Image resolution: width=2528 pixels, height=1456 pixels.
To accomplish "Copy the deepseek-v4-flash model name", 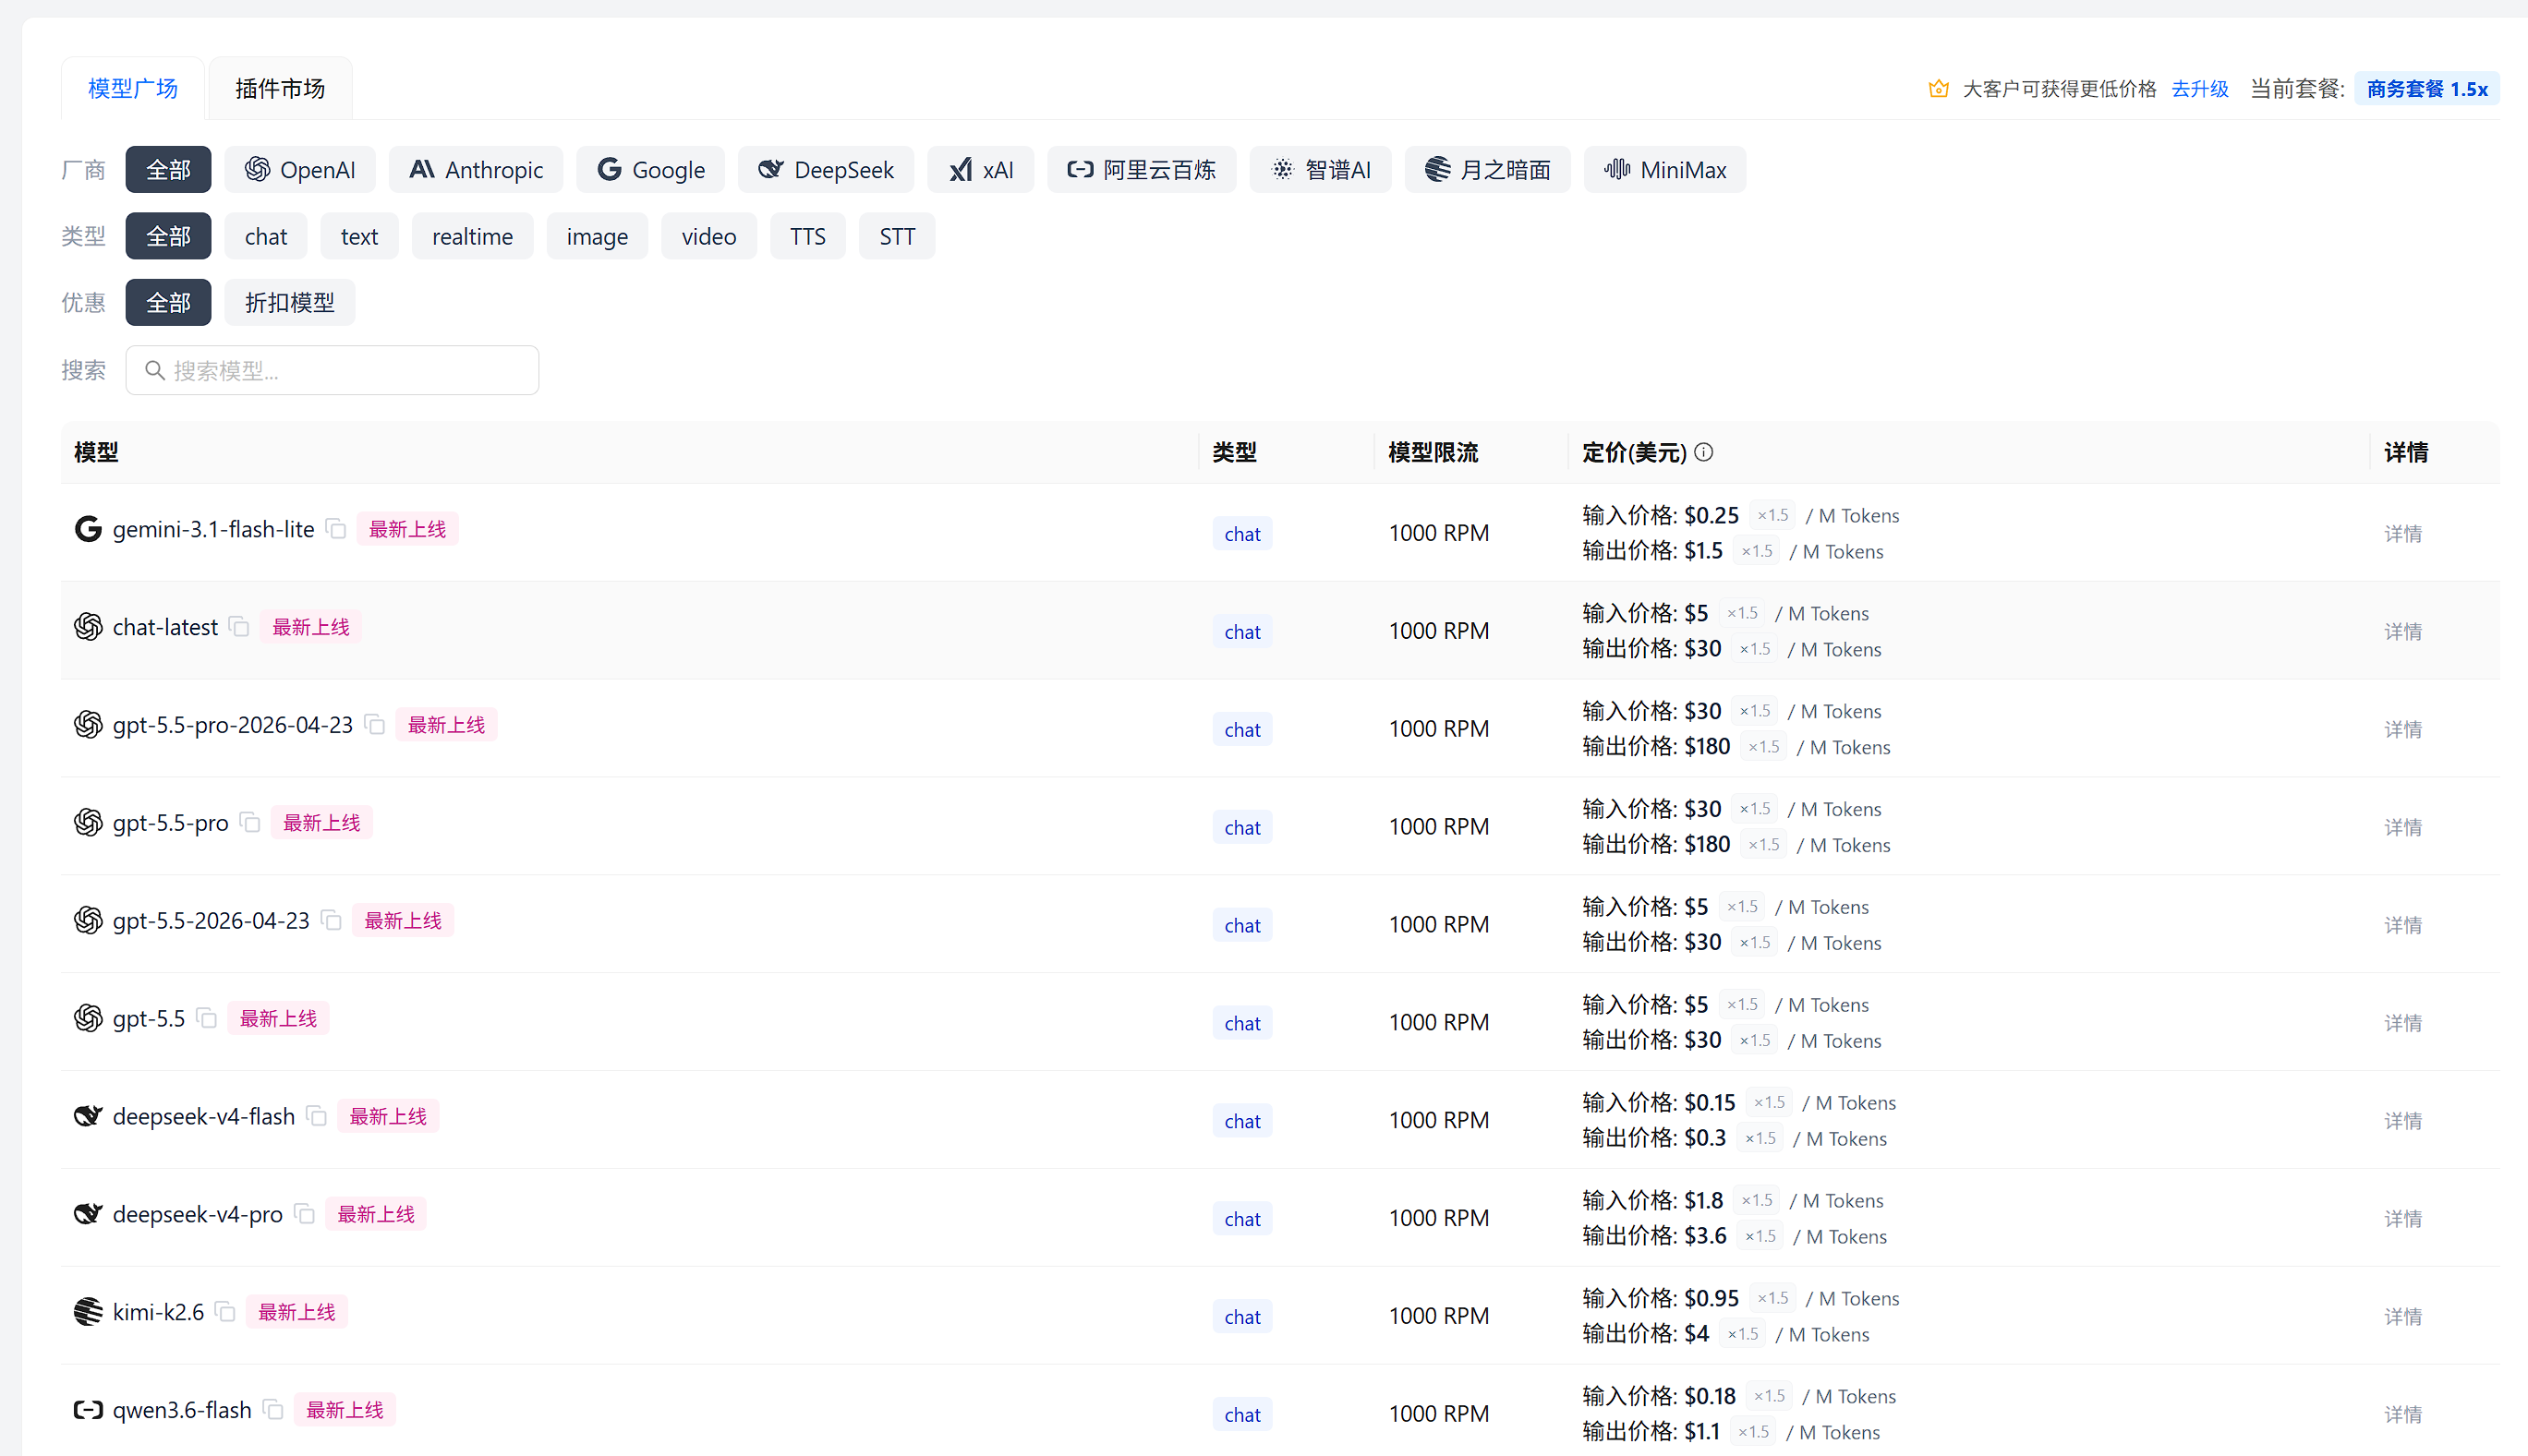I will click(317, 1117).
